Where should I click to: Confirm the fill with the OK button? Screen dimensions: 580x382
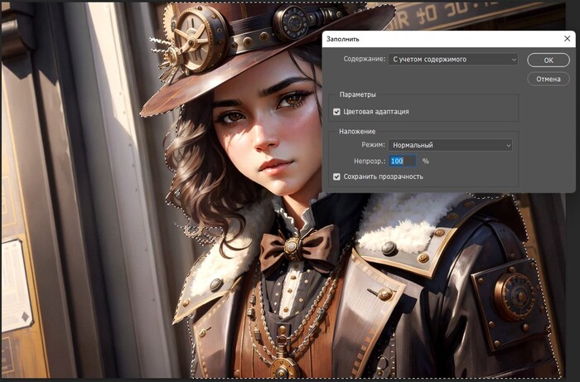point(549,60)
